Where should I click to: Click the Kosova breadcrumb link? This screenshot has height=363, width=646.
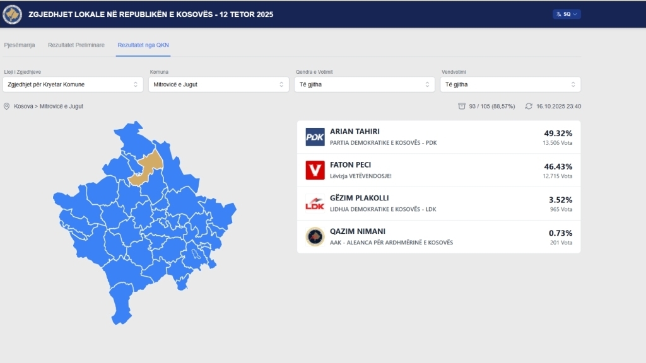pos(24,107)
